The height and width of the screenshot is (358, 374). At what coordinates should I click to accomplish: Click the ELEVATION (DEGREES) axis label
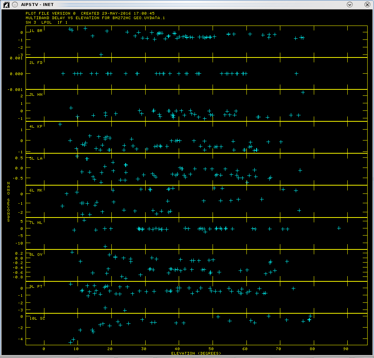[196, 353]
